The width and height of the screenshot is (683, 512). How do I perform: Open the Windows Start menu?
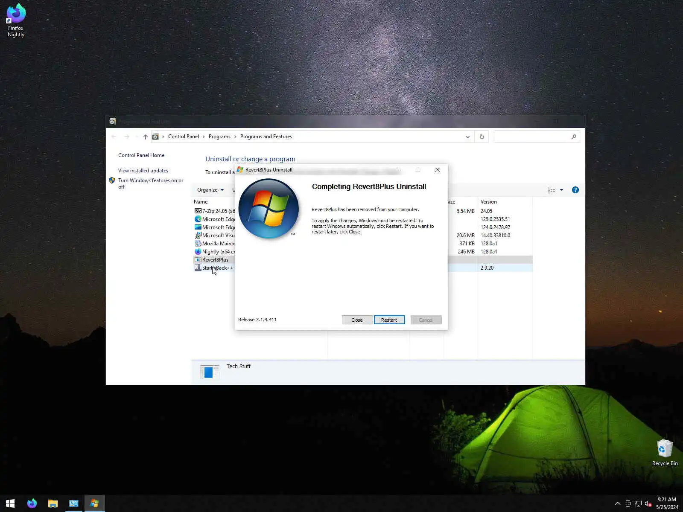10,503
